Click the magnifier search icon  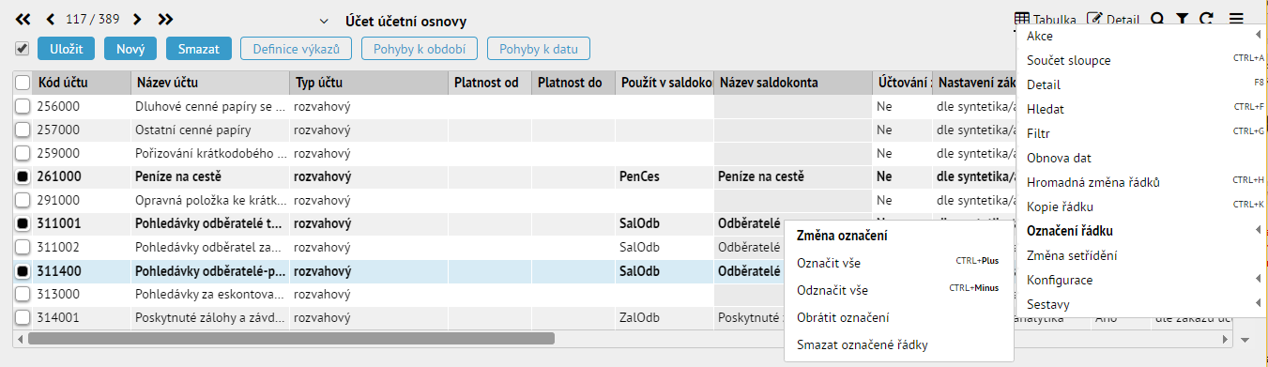point(1157,19)
